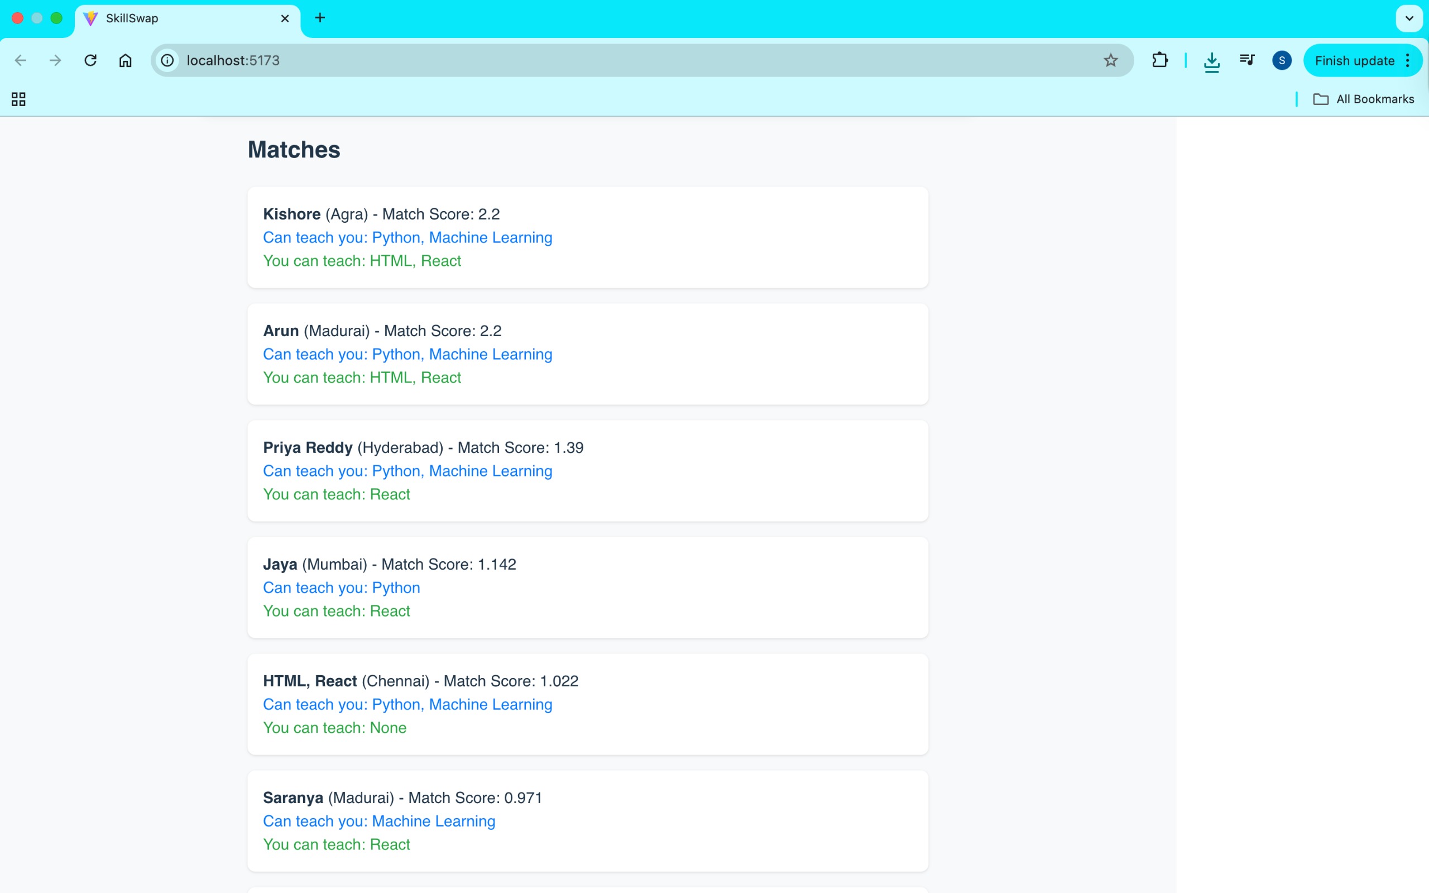Open the Chrome three-dot menu
The height and width of the screenshot is (893, 1429).
[x=1408, y=60]
